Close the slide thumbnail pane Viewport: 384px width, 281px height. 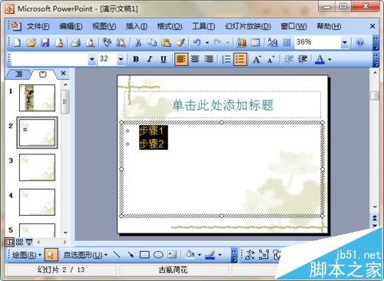pyautogui.click(x=63, y=74)
